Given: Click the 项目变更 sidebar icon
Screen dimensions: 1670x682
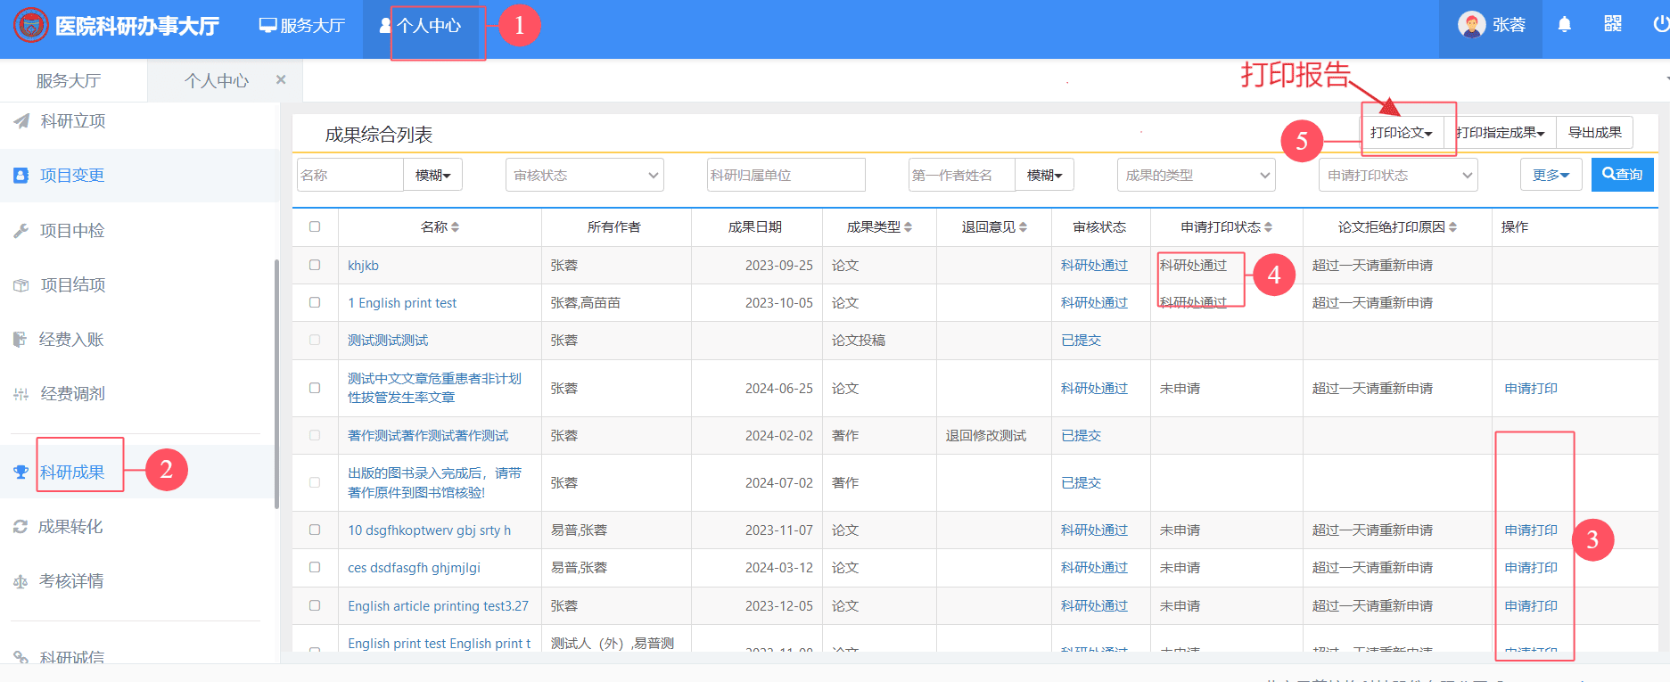Looking at the screenshot, I should point(21,176).
